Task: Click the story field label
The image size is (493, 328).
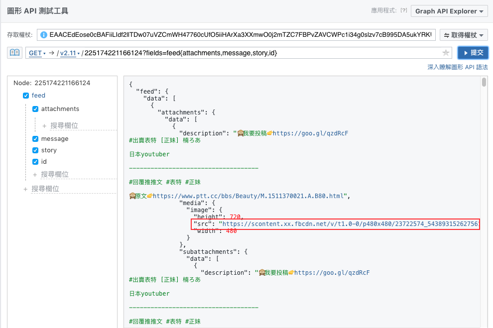Action: 49,150
